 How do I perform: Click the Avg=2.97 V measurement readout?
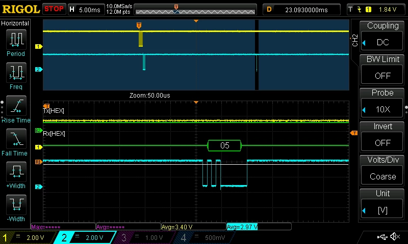259,227
